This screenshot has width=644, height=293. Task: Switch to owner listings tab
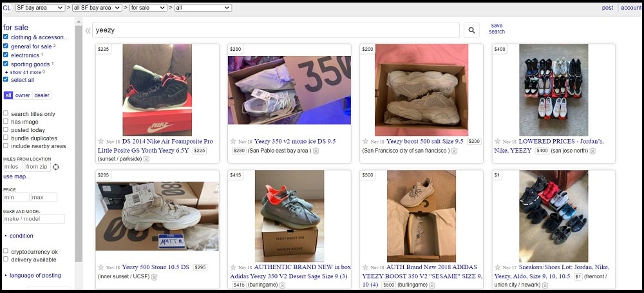click(x=23, y=95)
